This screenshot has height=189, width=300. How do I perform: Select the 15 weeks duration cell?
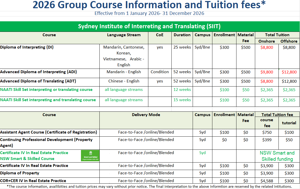pyautogui.click(x=182, y=100)
